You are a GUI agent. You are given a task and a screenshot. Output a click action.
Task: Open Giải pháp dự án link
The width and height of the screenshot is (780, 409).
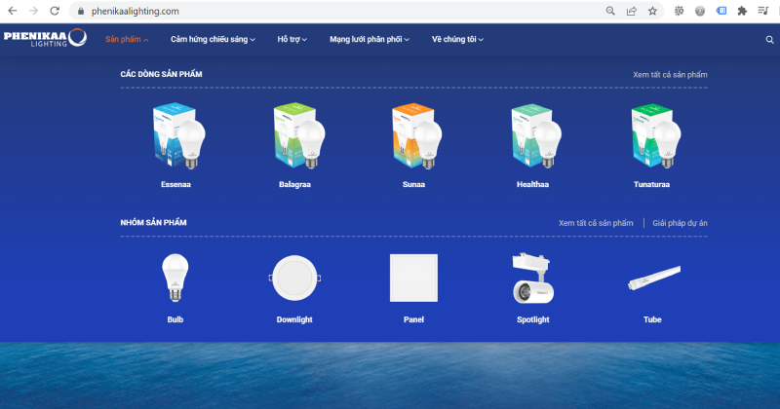680,223
